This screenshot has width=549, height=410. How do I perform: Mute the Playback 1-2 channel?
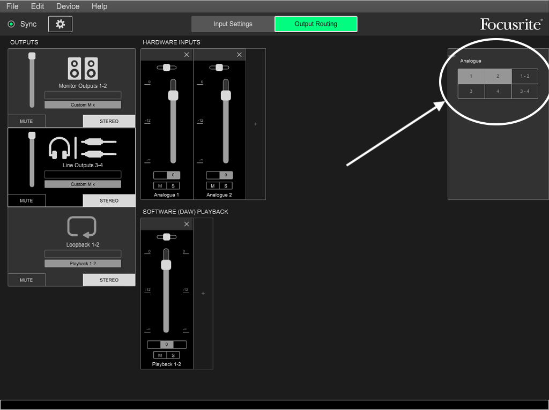coord(160,355)
